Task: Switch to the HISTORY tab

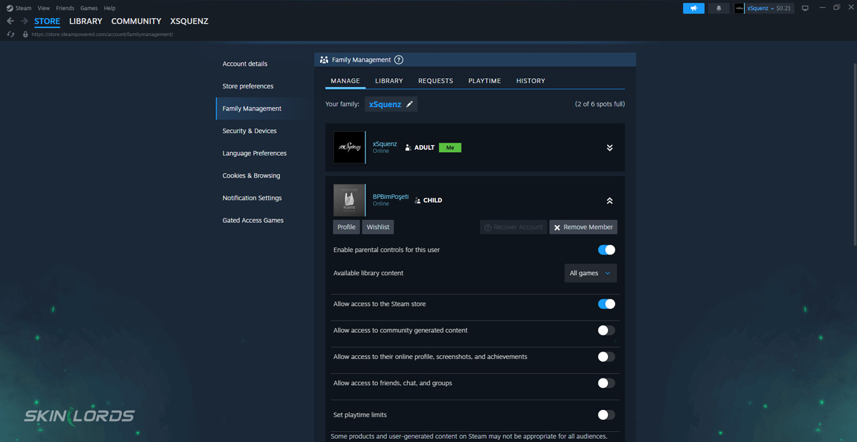Action: (x=531, y=81)
